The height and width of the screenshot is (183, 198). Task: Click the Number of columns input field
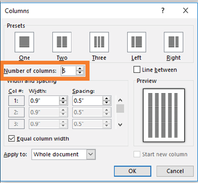click(68, 71)
